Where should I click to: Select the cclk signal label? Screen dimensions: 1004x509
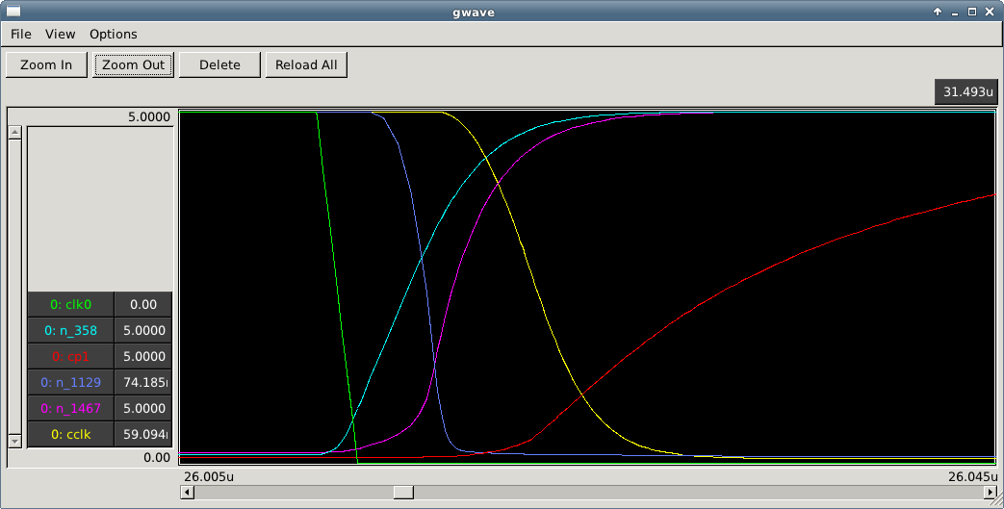click(x=70, y=435)
